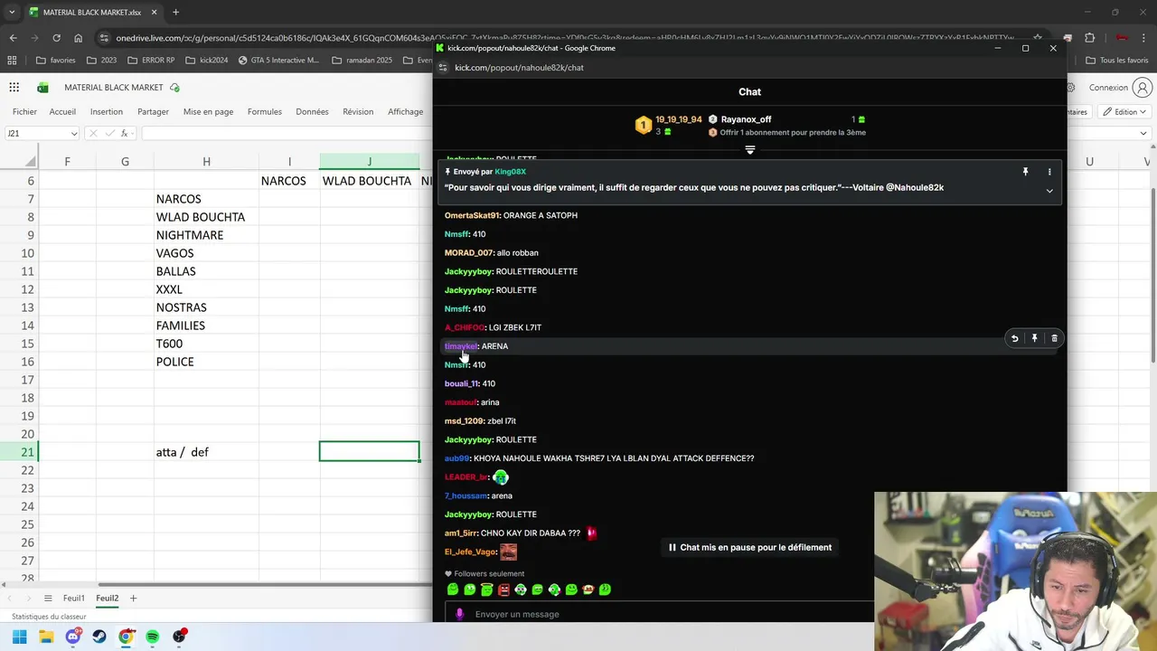Image resolution: width=1157 pixels, height=651 pixels.
Task: Open the Affichage ribbon tab
Action: (405, 112)
